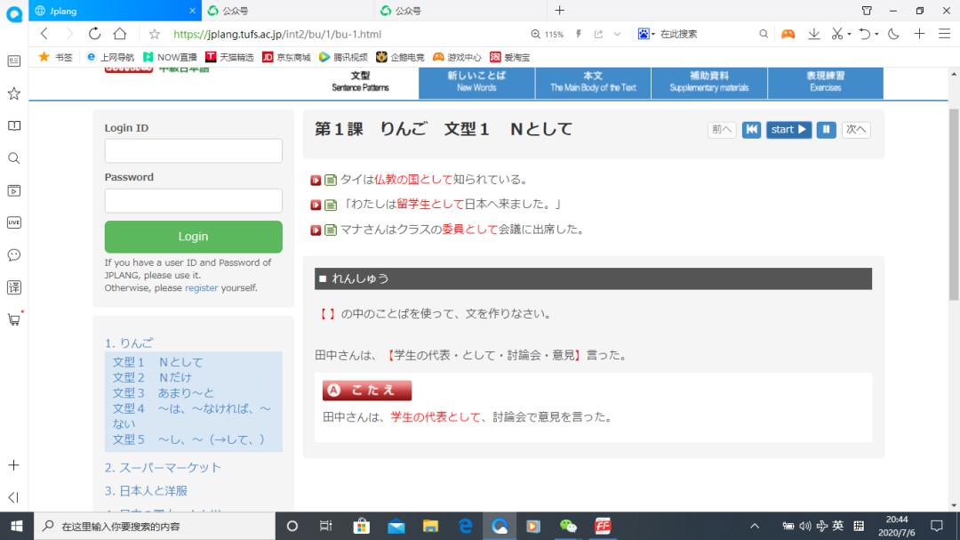Switch to the 本文 The Main Body tab
The width and height of the screenshot is (960, 540).
[x=592, y=82]
